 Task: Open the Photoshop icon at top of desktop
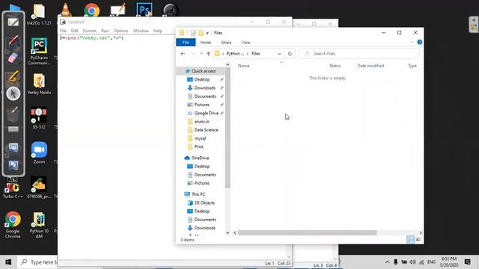(x=144, y=10)
